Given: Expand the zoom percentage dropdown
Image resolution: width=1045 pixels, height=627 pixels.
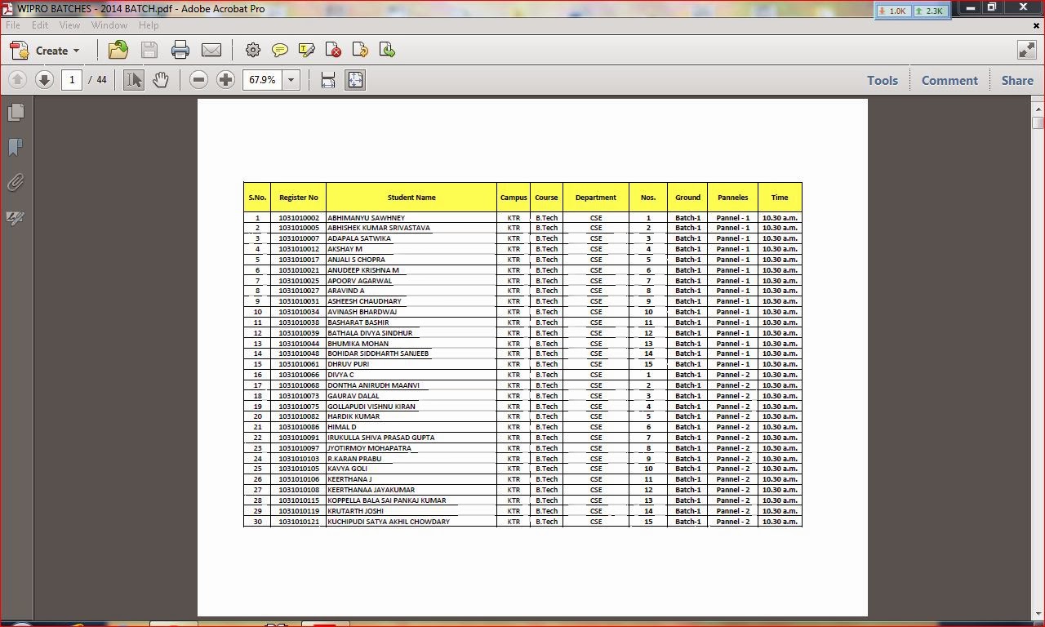Looking at the screenshot, I should [x=291, y=79].
